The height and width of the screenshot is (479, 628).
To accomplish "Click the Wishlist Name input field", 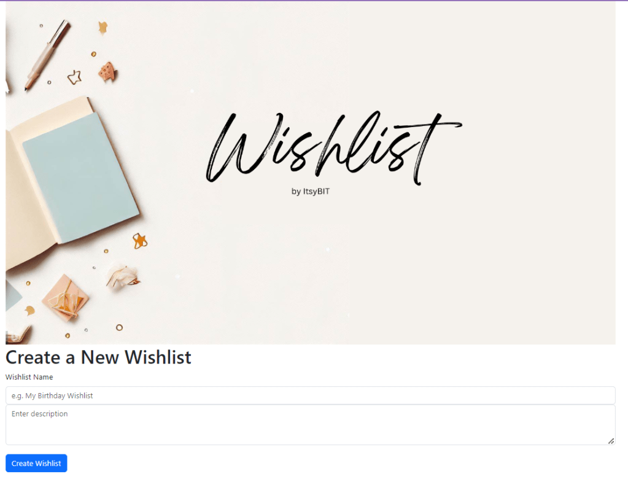I will (x=311, y=395).
